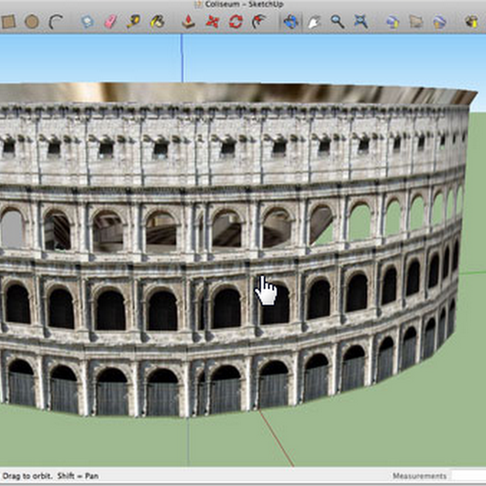Toggle the highlighted Orbit tool
The width and height of the screenshot is (486, 486).
(290, 22)
